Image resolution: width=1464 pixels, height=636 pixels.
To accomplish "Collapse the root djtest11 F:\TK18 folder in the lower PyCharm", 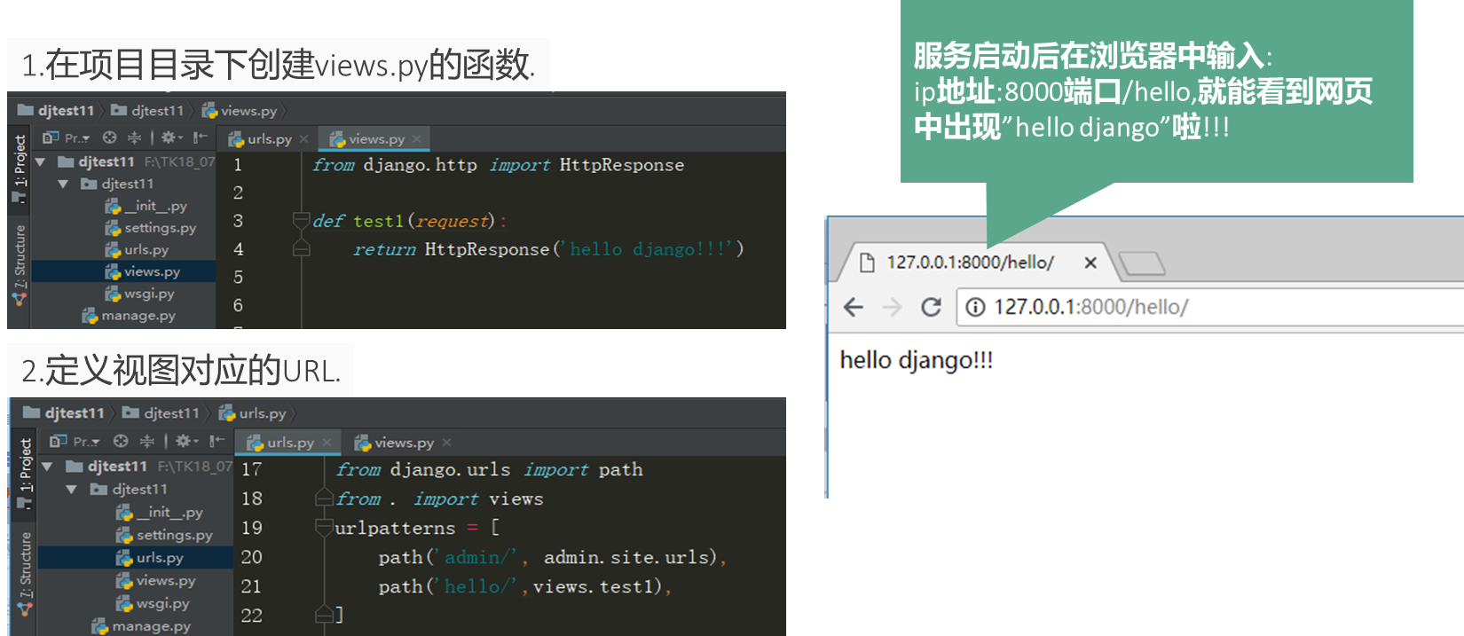I will [x=47, y=466].
